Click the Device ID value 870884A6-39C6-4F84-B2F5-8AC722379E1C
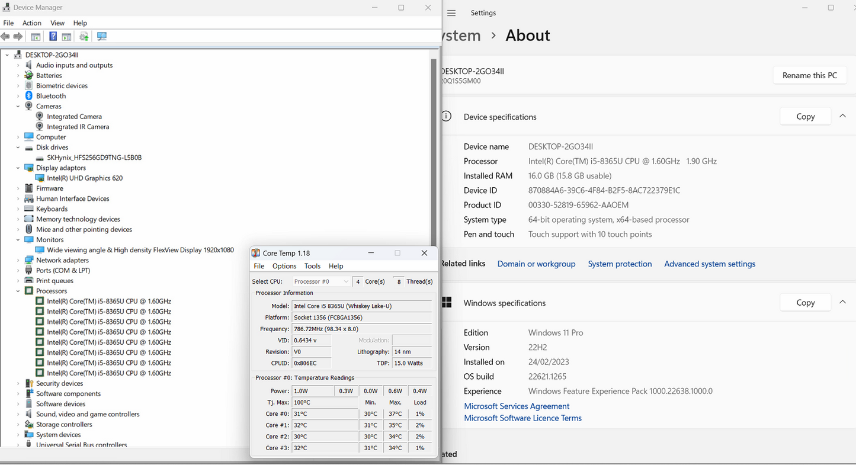Image resolution: width=856 pixels, height=465 pixels. [604, 190]
